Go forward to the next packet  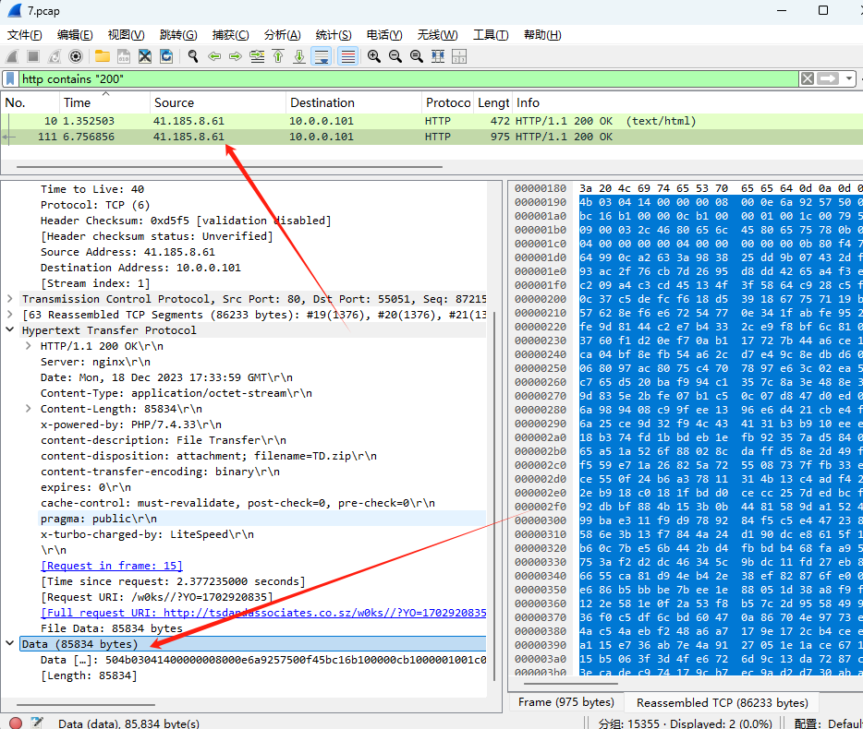236,56
